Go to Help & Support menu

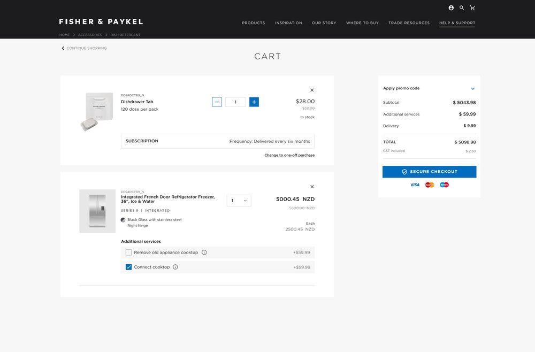click(457, 23)
